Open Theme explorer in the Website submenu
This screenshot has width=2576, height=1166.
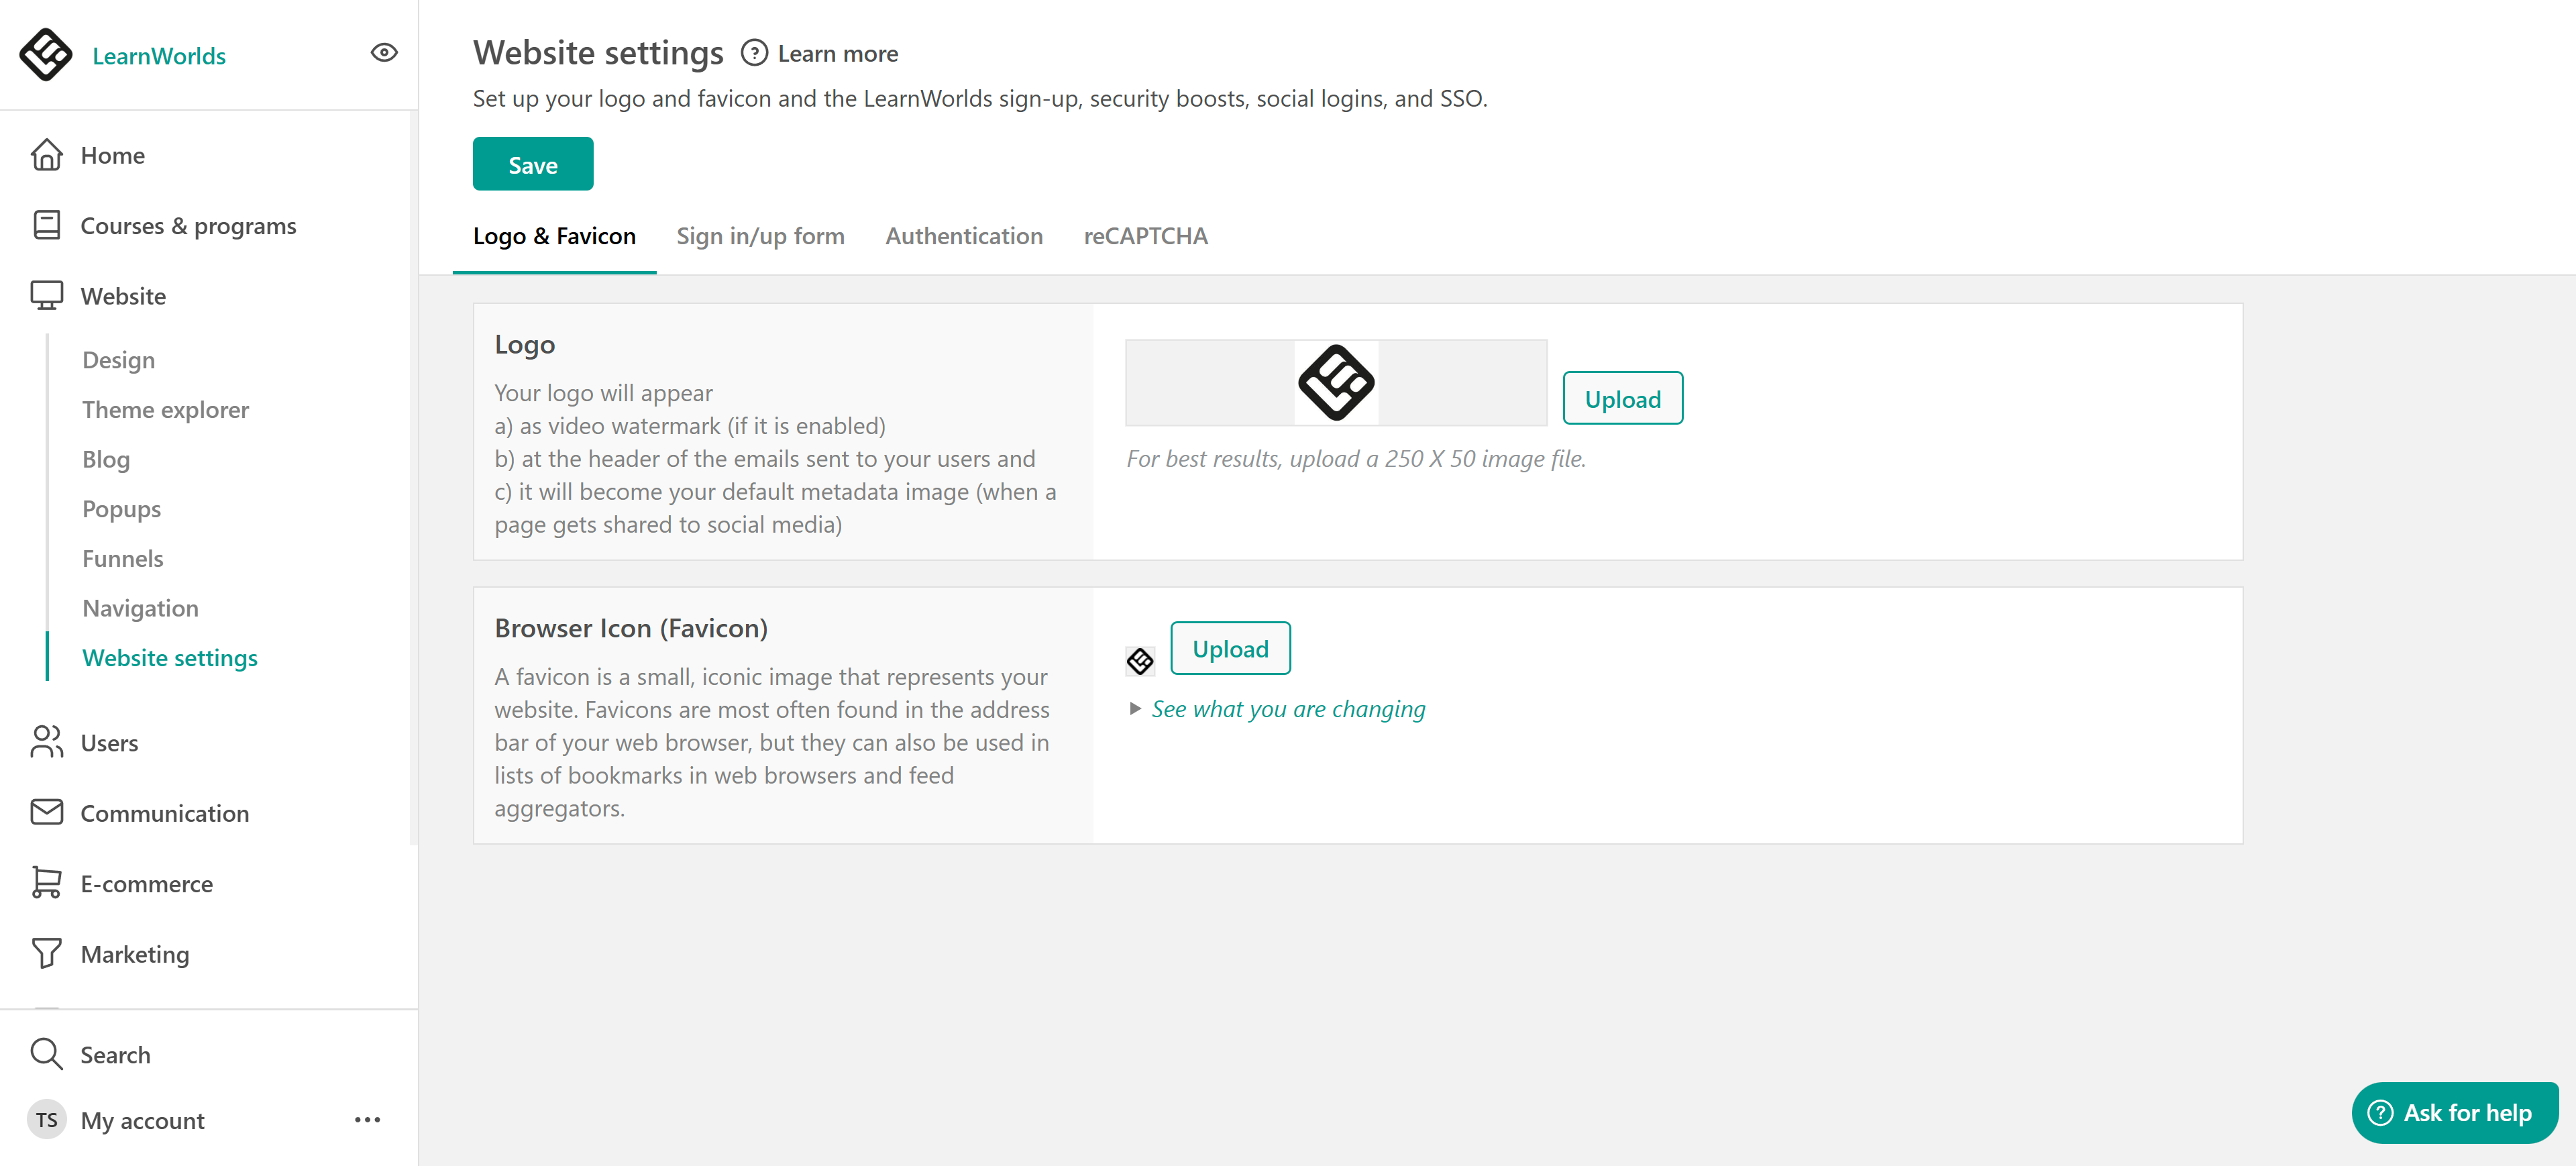165,409
